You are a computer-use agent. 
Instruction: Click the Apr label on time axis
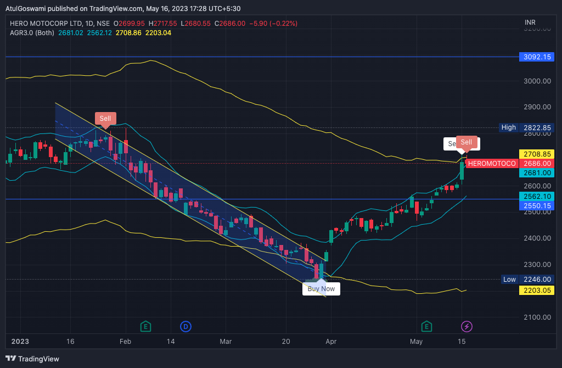[x=331, y=342]
